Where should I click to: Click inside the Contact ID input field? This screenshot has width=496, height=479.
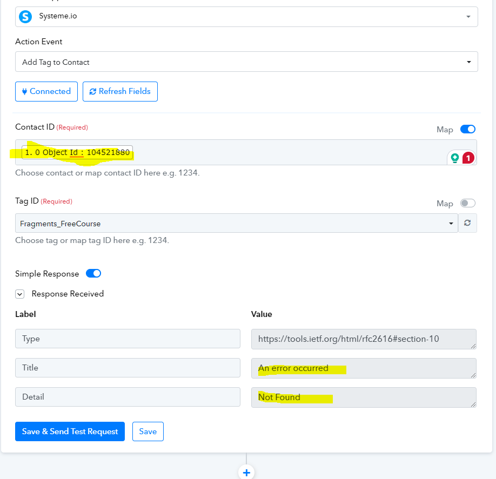[x=246, y=152]
